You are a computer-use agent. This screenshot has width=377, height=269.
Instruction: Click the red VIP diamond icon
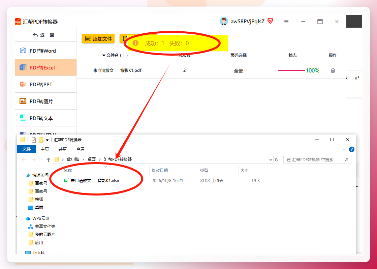coord(271,21)
